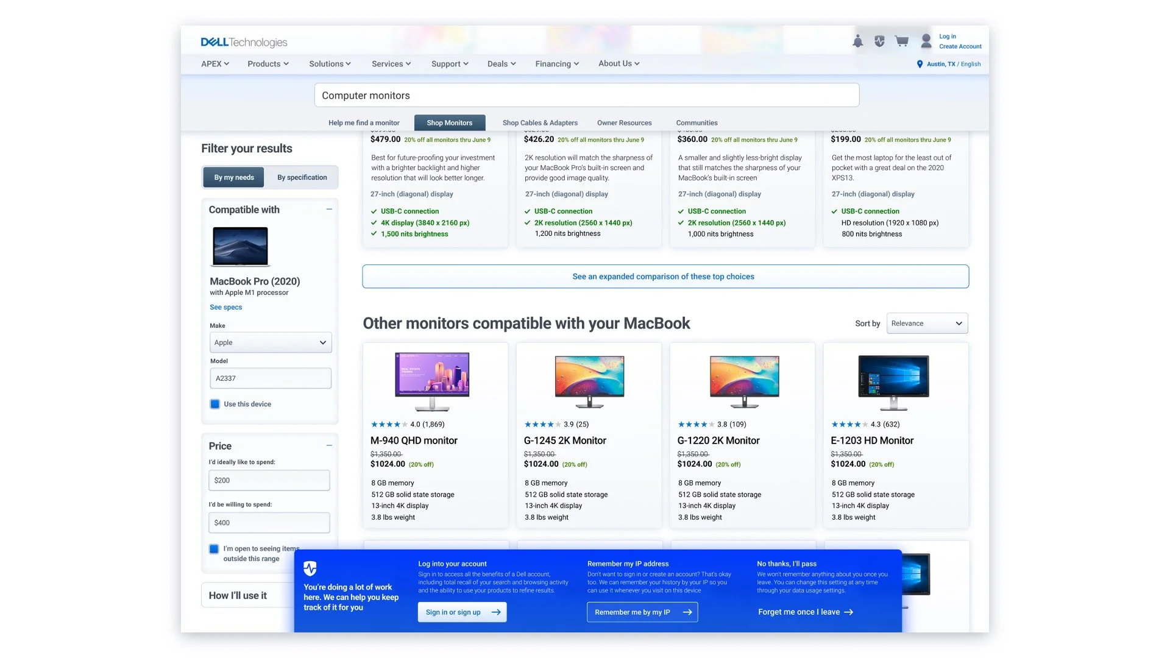Click See an expanded comparison button
This screenshot has width=1170, height=658.
(x=665, y=277)
